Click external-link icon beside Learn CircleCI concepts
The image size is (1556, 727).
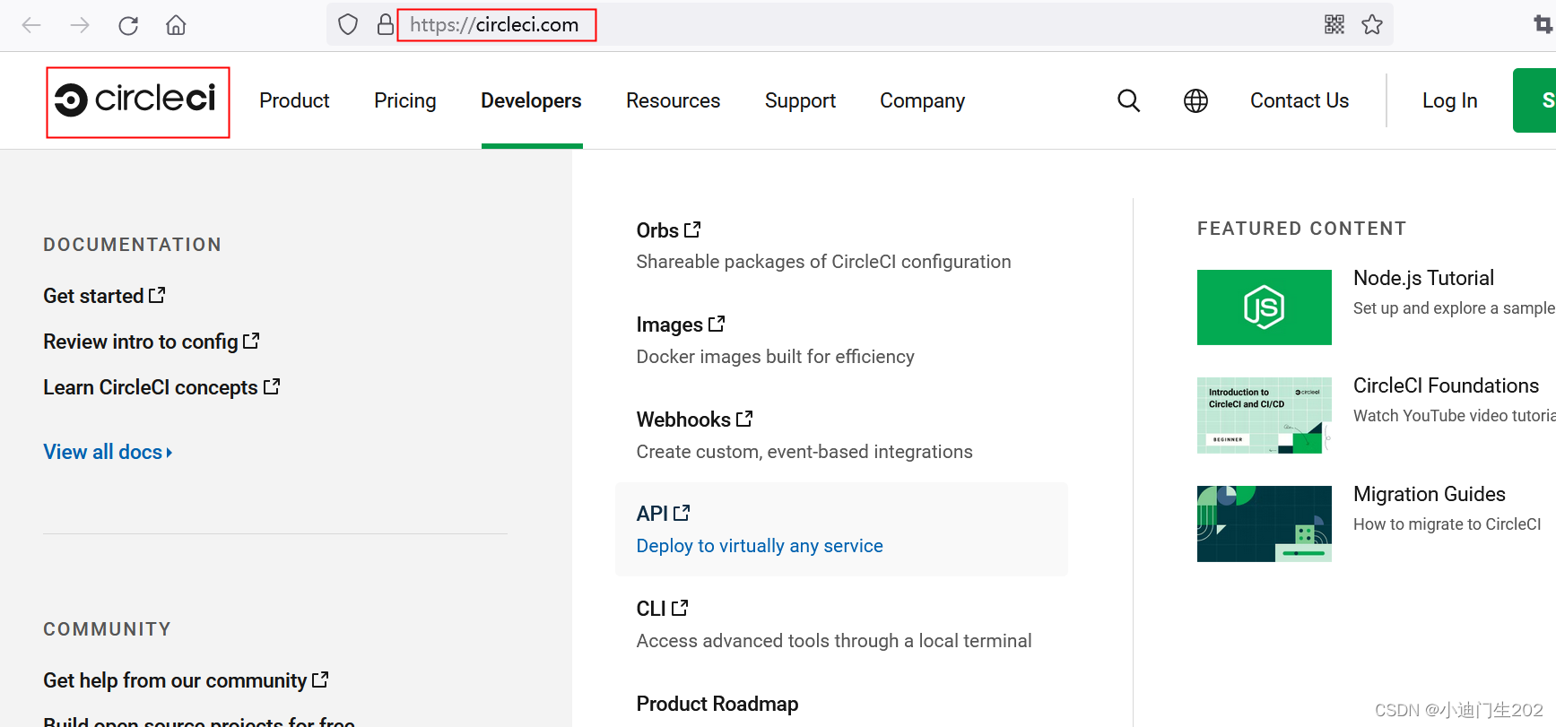pyautogui.click(x=272, y=386)
